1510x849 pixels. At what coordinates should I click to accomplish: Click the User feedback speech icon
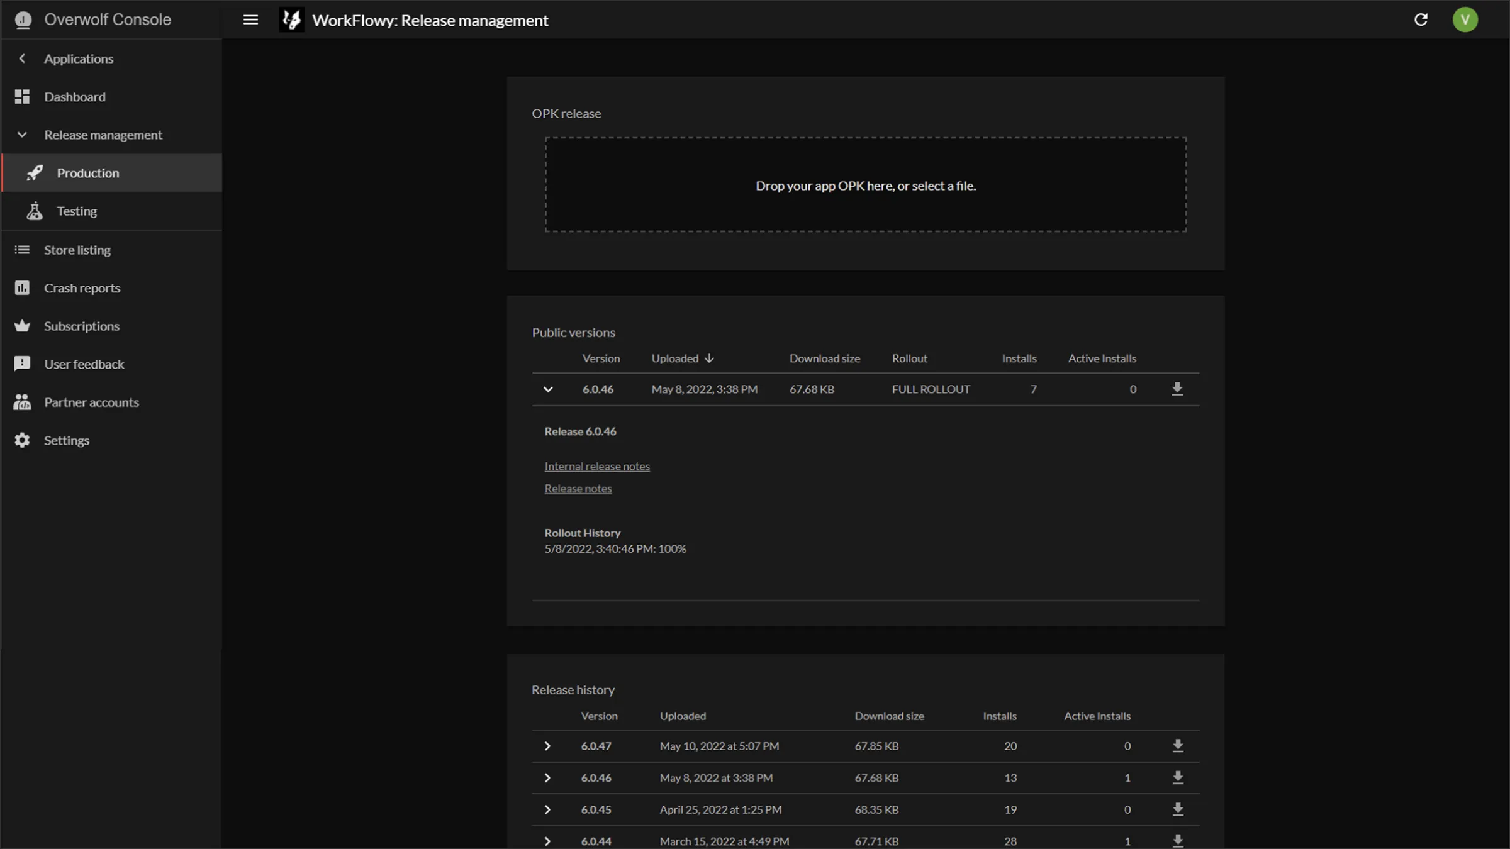22,364
